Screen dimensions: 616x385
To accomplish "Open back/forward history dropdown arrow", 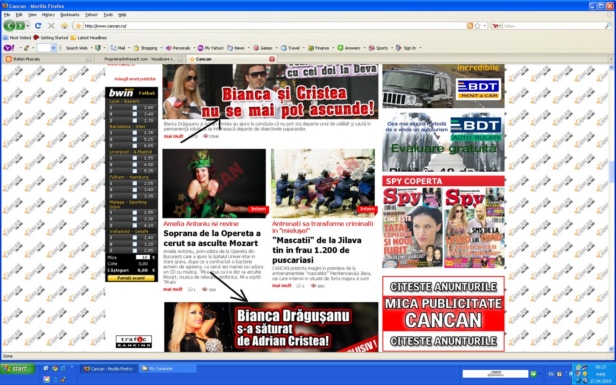I will click(28, 26).
